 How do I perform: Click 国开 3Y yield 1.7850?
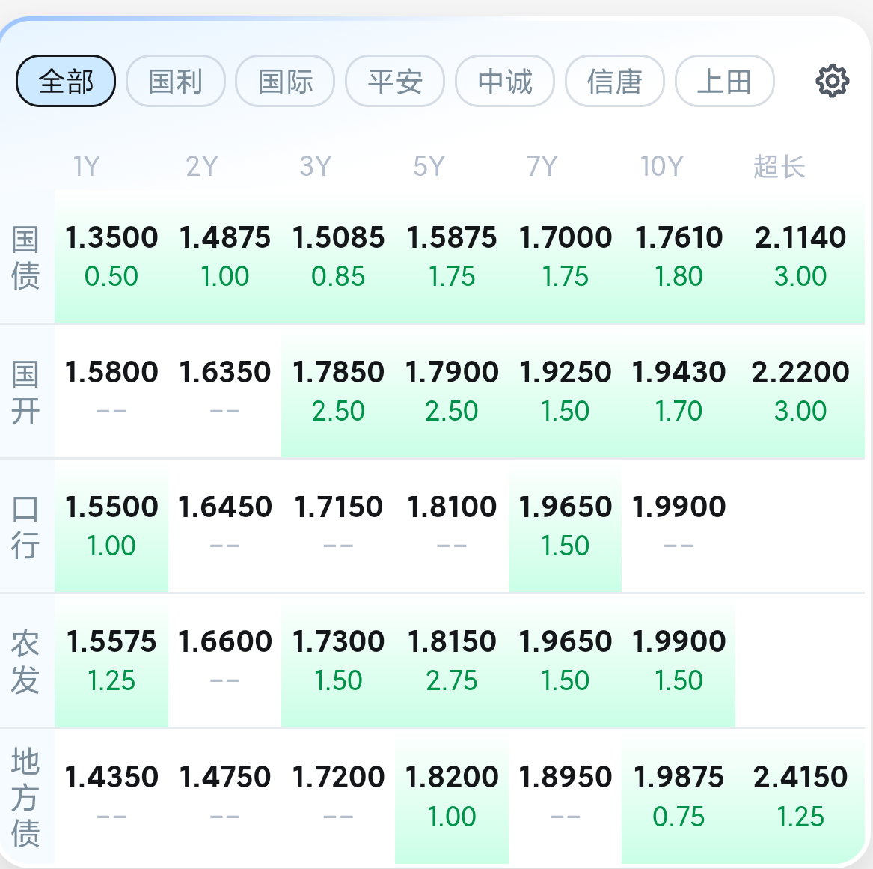pos(338,391)
